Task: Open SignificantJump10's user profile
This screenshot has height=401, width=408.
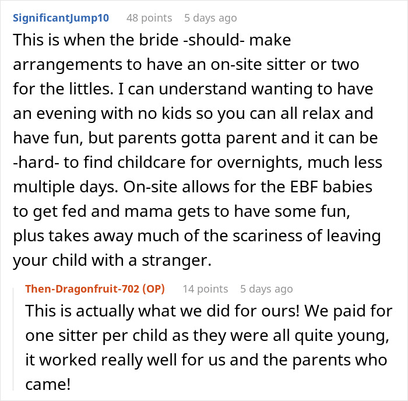Action: (x=61, y=17)
